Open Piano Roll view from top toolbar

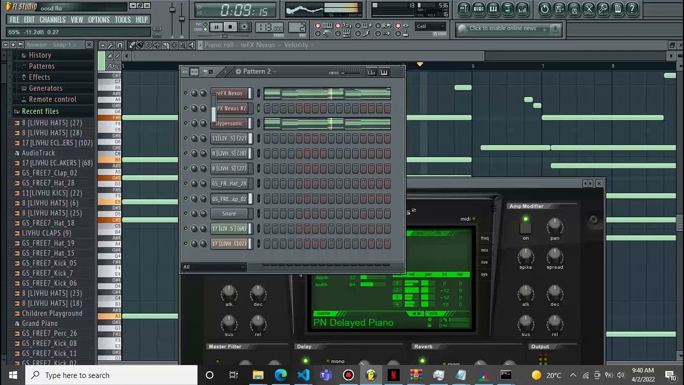[x=493, y=9]
